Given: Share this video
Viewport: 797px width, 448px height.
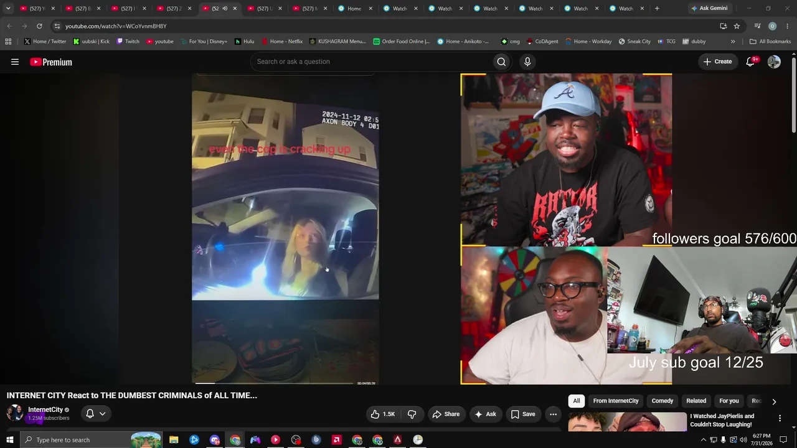Looking at the screenshot, I should pyautogui.click(x=446, y=414).
